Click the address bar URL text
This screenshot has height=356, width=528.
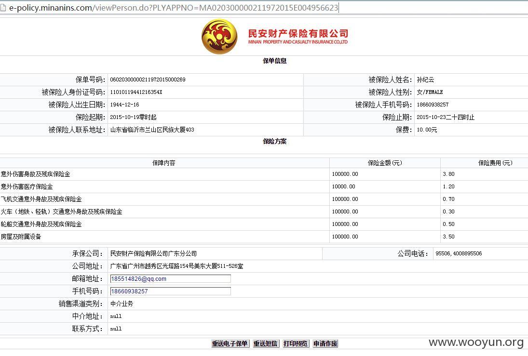pos(174,8)
